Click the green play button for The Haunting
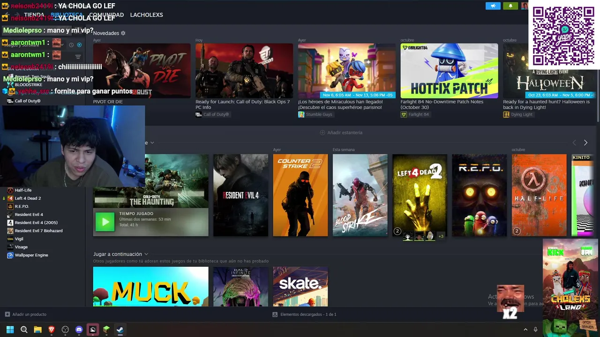Image resolution: width=600 pixels, height=337 pixels. pyautogui.click(x=105, y=222)
